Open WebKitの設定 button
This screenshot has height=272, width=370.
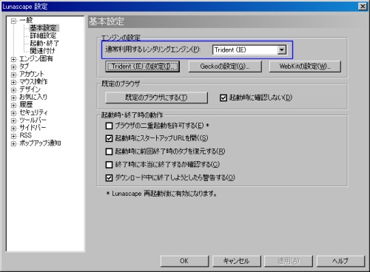(x=305, y=67)
